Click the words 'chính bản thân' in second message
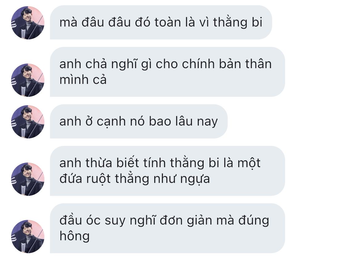The image size is (361, 256). [x=227, y=64]
